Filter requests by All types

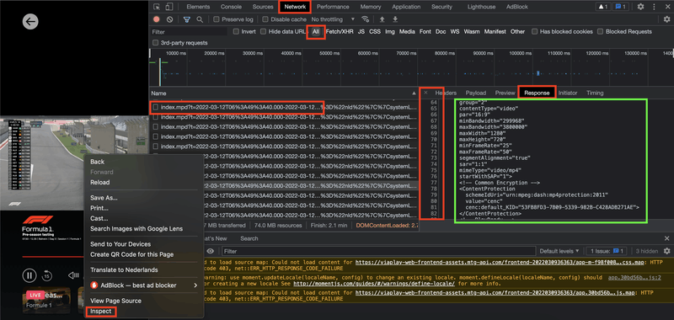316,32
